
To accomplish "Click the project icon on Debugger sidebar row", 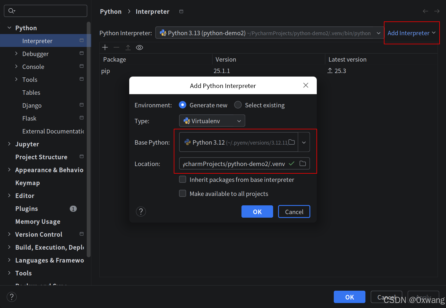I will click(x=82, y=53).
